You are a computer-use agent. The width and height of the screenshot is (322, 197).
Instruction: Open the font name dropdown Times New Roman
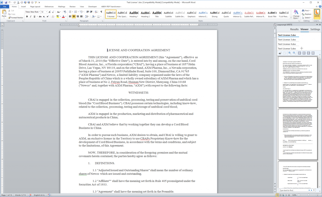coord(39,12)
